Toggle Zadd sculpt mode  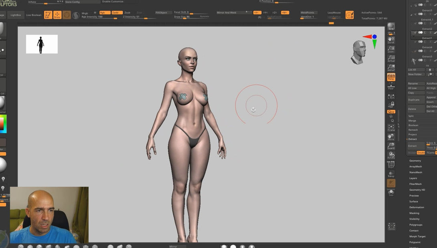click(x=117, y=13)
